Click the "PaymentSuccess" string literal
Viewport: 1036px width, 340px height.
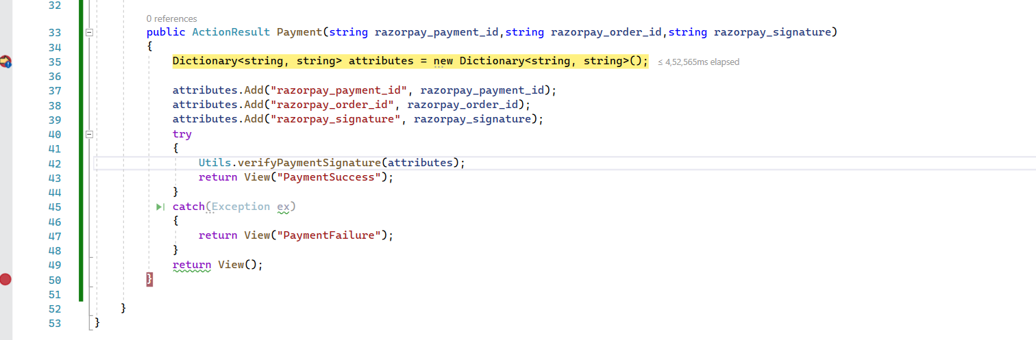pos(328,177)
